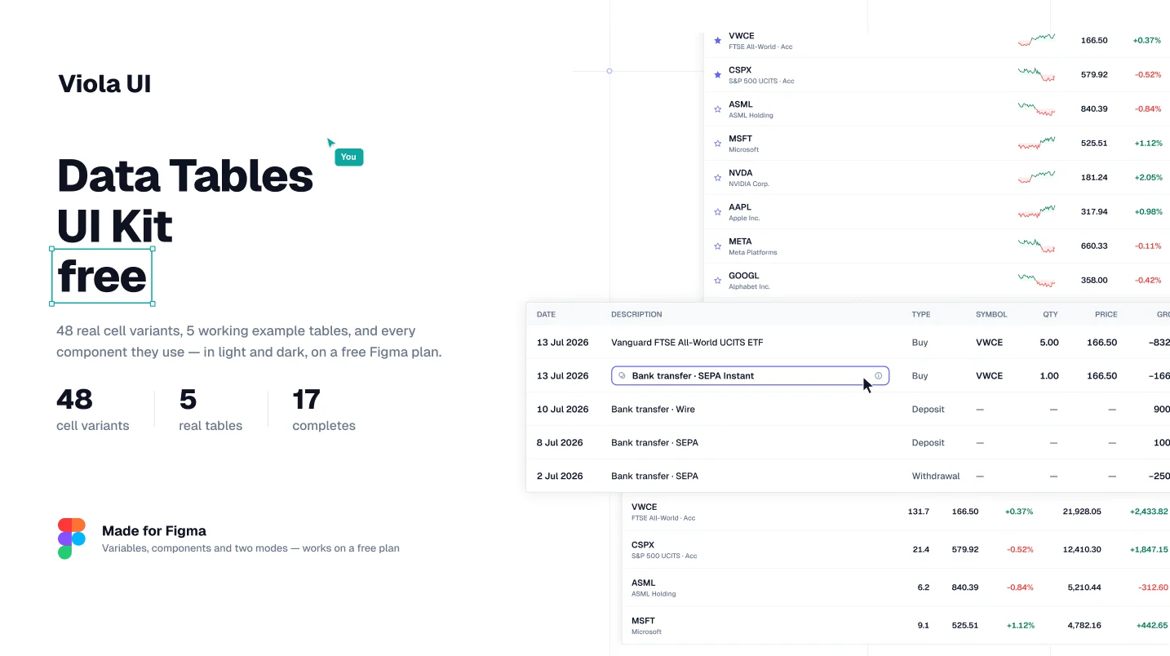Sort by the DATE column header
Screen dimensions: 1170x656
(546, 314)
